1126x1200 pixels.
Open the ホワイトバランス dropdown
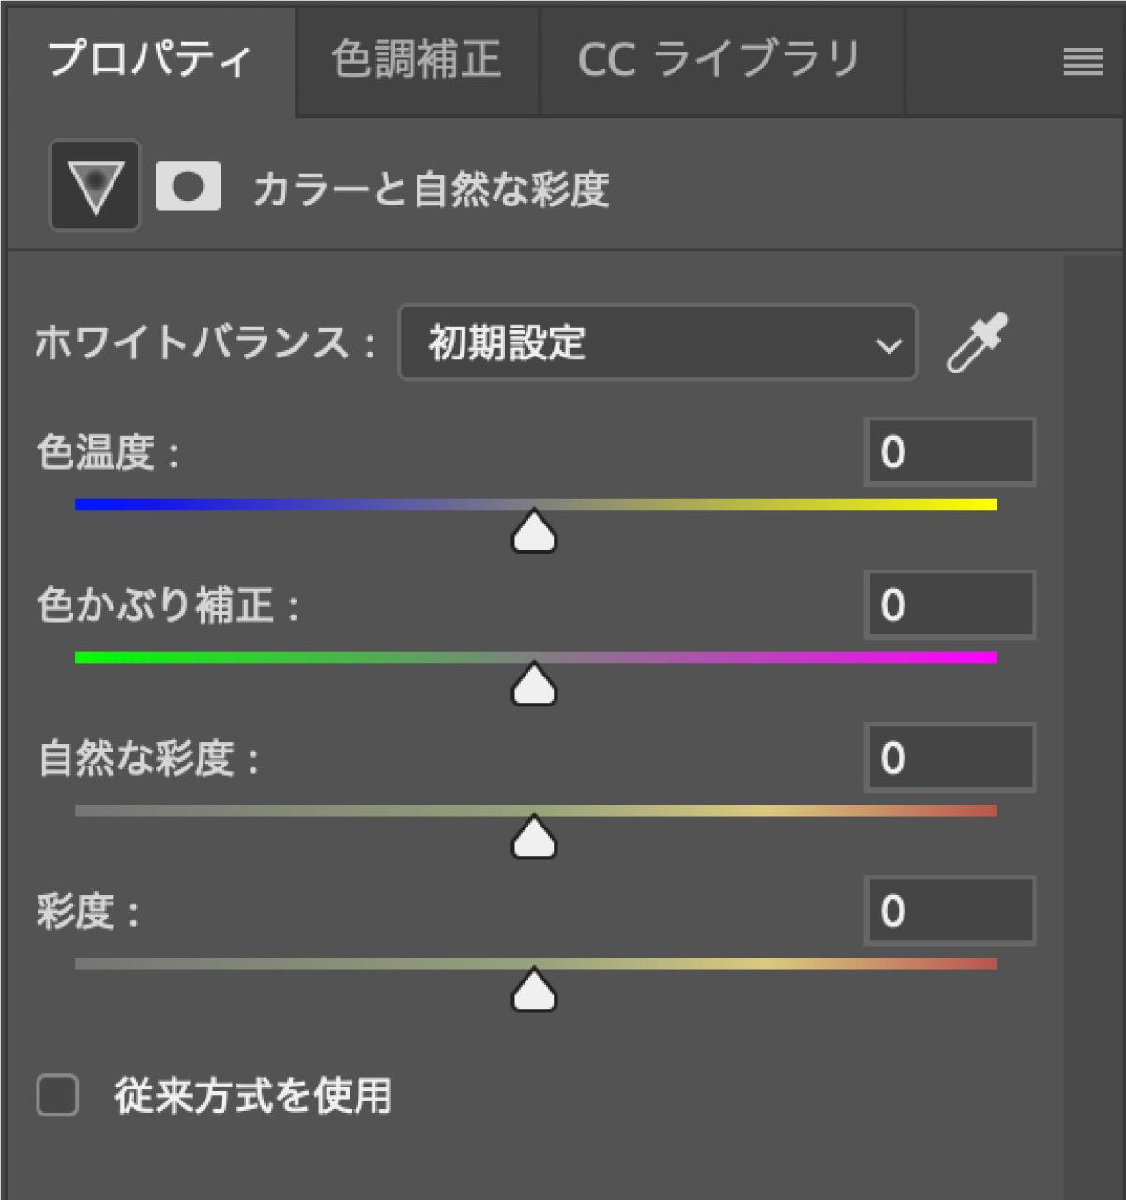[657, 344]
